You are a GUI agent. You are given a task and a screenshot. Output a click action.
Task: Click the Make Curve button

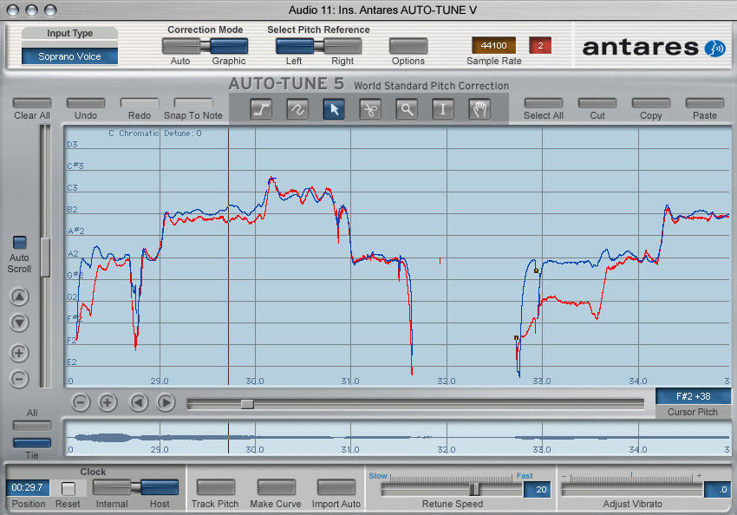[x=277, y=487]
